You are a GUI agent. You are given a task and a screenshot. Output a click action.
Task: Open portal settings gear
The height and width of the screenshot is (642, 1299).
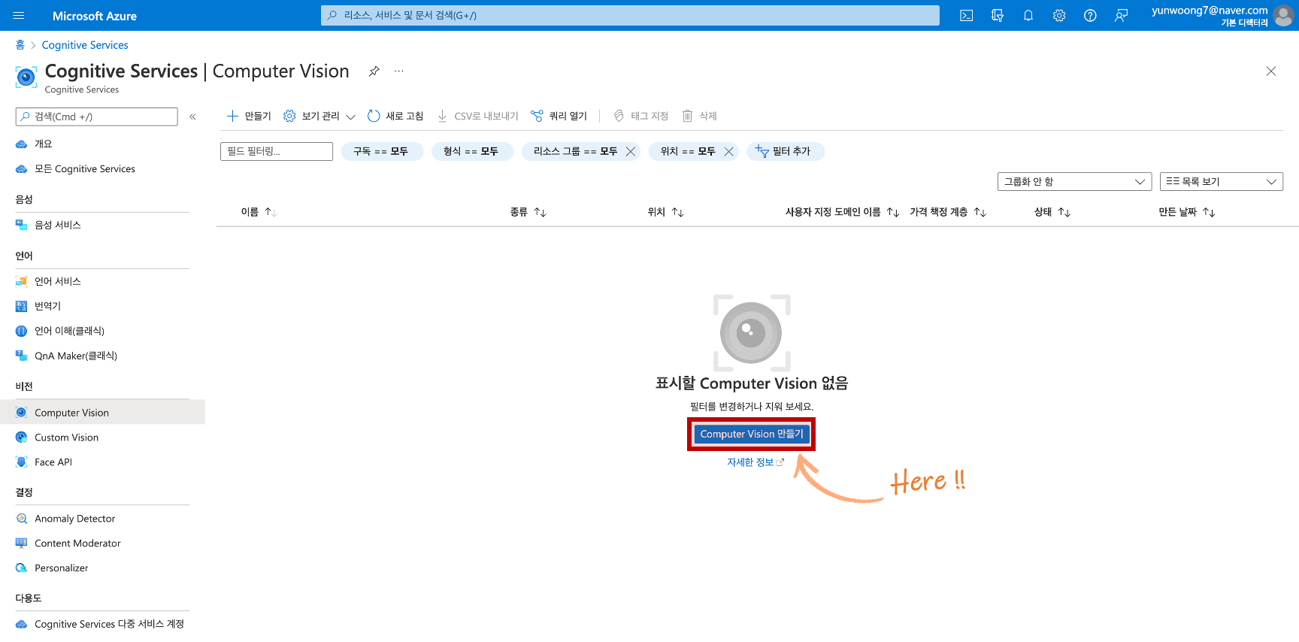(x=1059, y=15)
